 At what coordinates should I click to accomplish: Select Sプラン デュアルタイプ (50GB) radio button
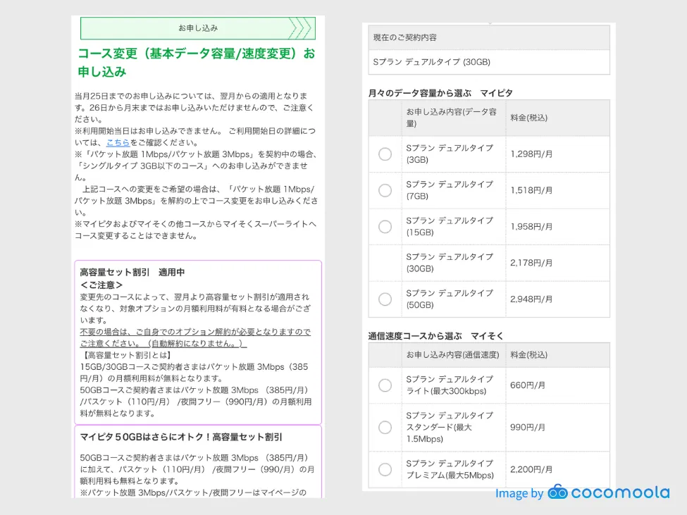coord(385,299)
